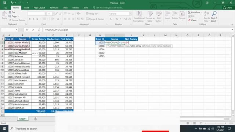Open Find & Select magnifier menu
The image size is (235, 132).
214,16
